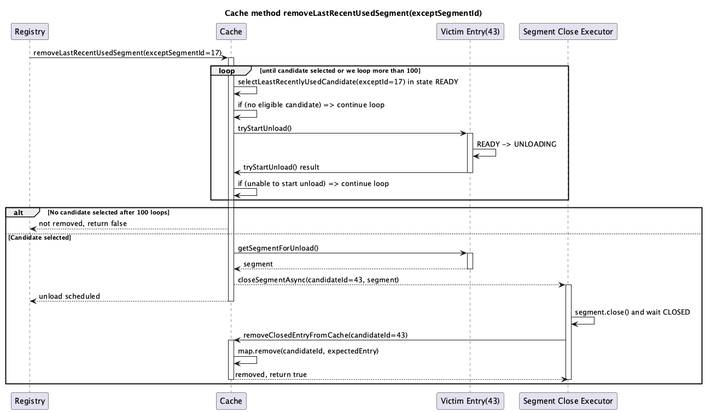Click the Registry participant box at bottom
This screenshot has width=705, height=412.
tap(30, 401)
